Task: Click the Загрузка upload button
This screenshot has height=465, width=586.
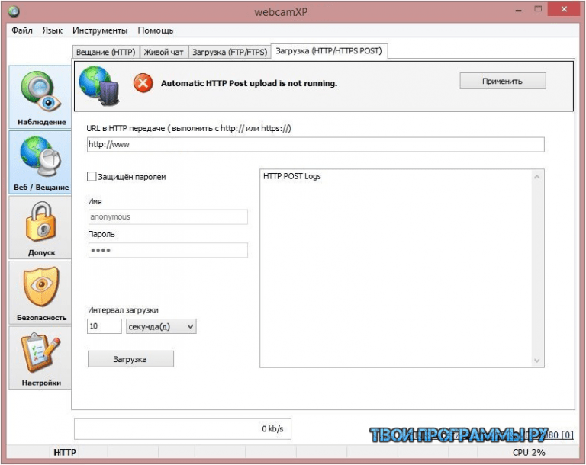Action: pyautogui.click(x=130, y=358)
